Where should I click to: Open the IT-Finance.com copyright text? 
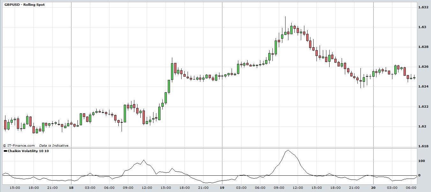click(19, 145)
